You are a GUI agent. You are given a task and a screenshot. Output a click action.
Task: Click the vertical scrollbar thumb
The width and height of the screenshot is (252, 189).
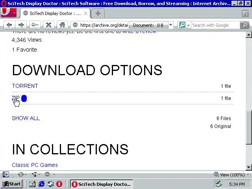(x=248, y=127)
